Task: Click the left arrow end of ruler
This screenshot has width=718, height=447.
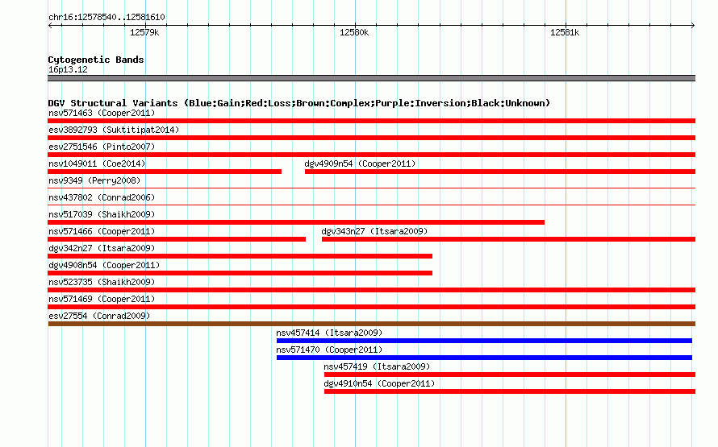Action: [50, 25]
